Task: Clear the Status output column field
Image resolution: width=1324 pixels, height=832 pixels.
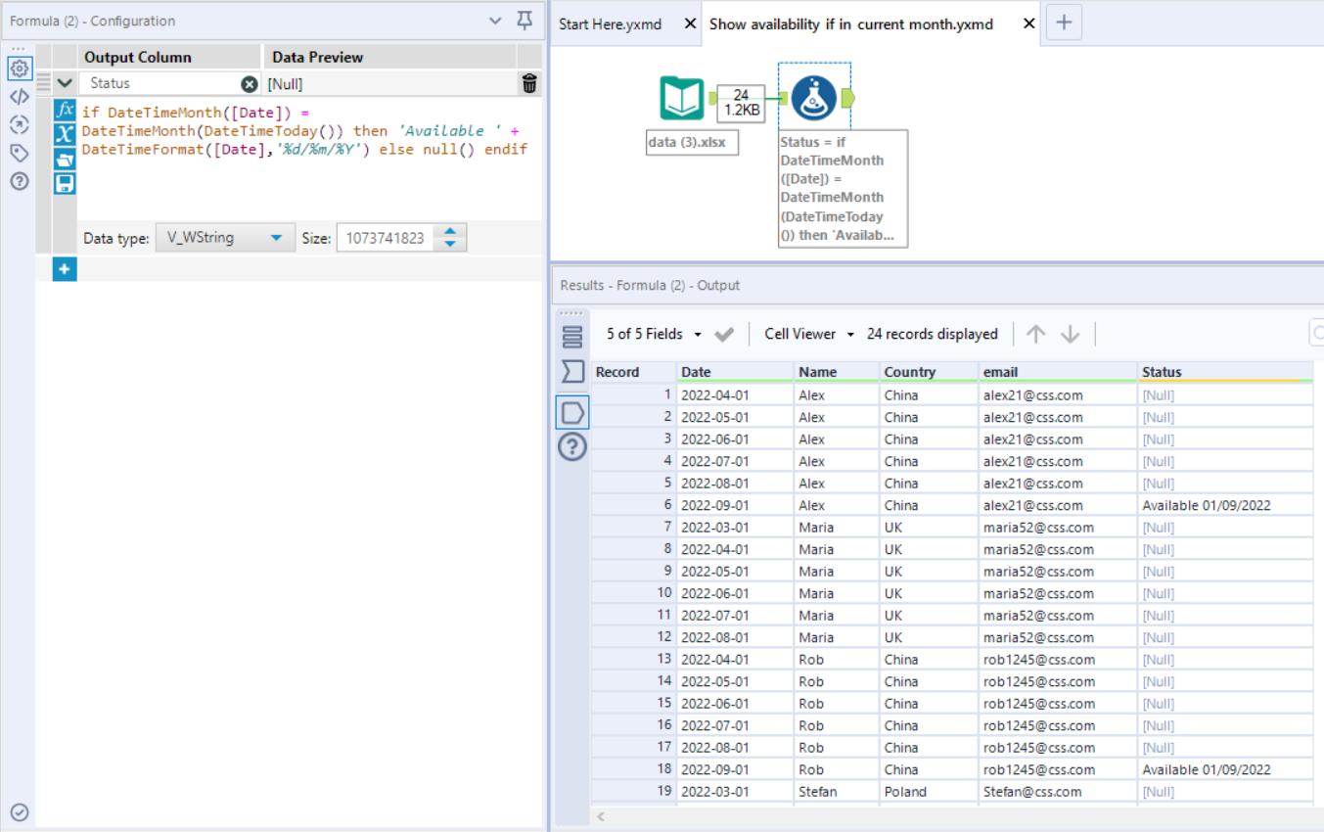Action: coord(250,84)
